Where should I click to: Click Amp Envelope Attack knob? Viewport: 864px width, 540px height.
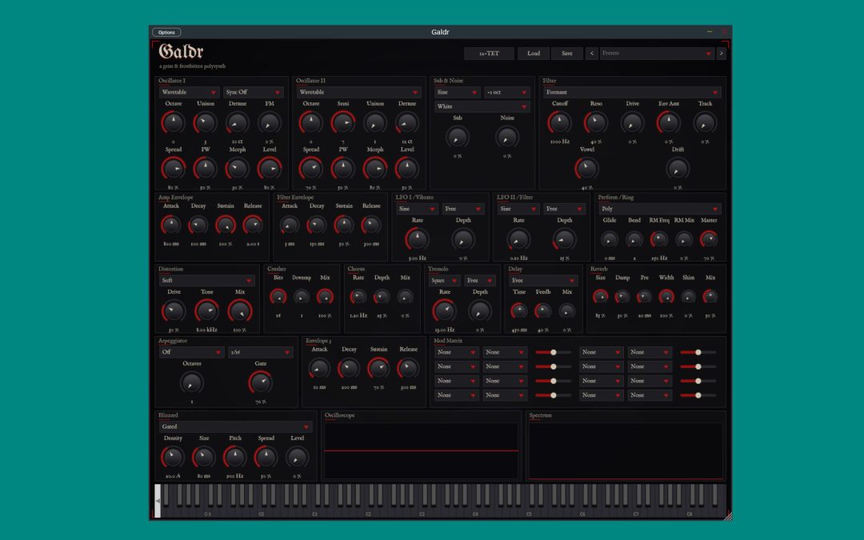(171, 225)
